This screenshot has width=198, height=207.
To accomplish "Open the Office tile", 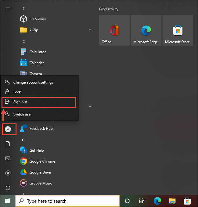I will point(114,30).
